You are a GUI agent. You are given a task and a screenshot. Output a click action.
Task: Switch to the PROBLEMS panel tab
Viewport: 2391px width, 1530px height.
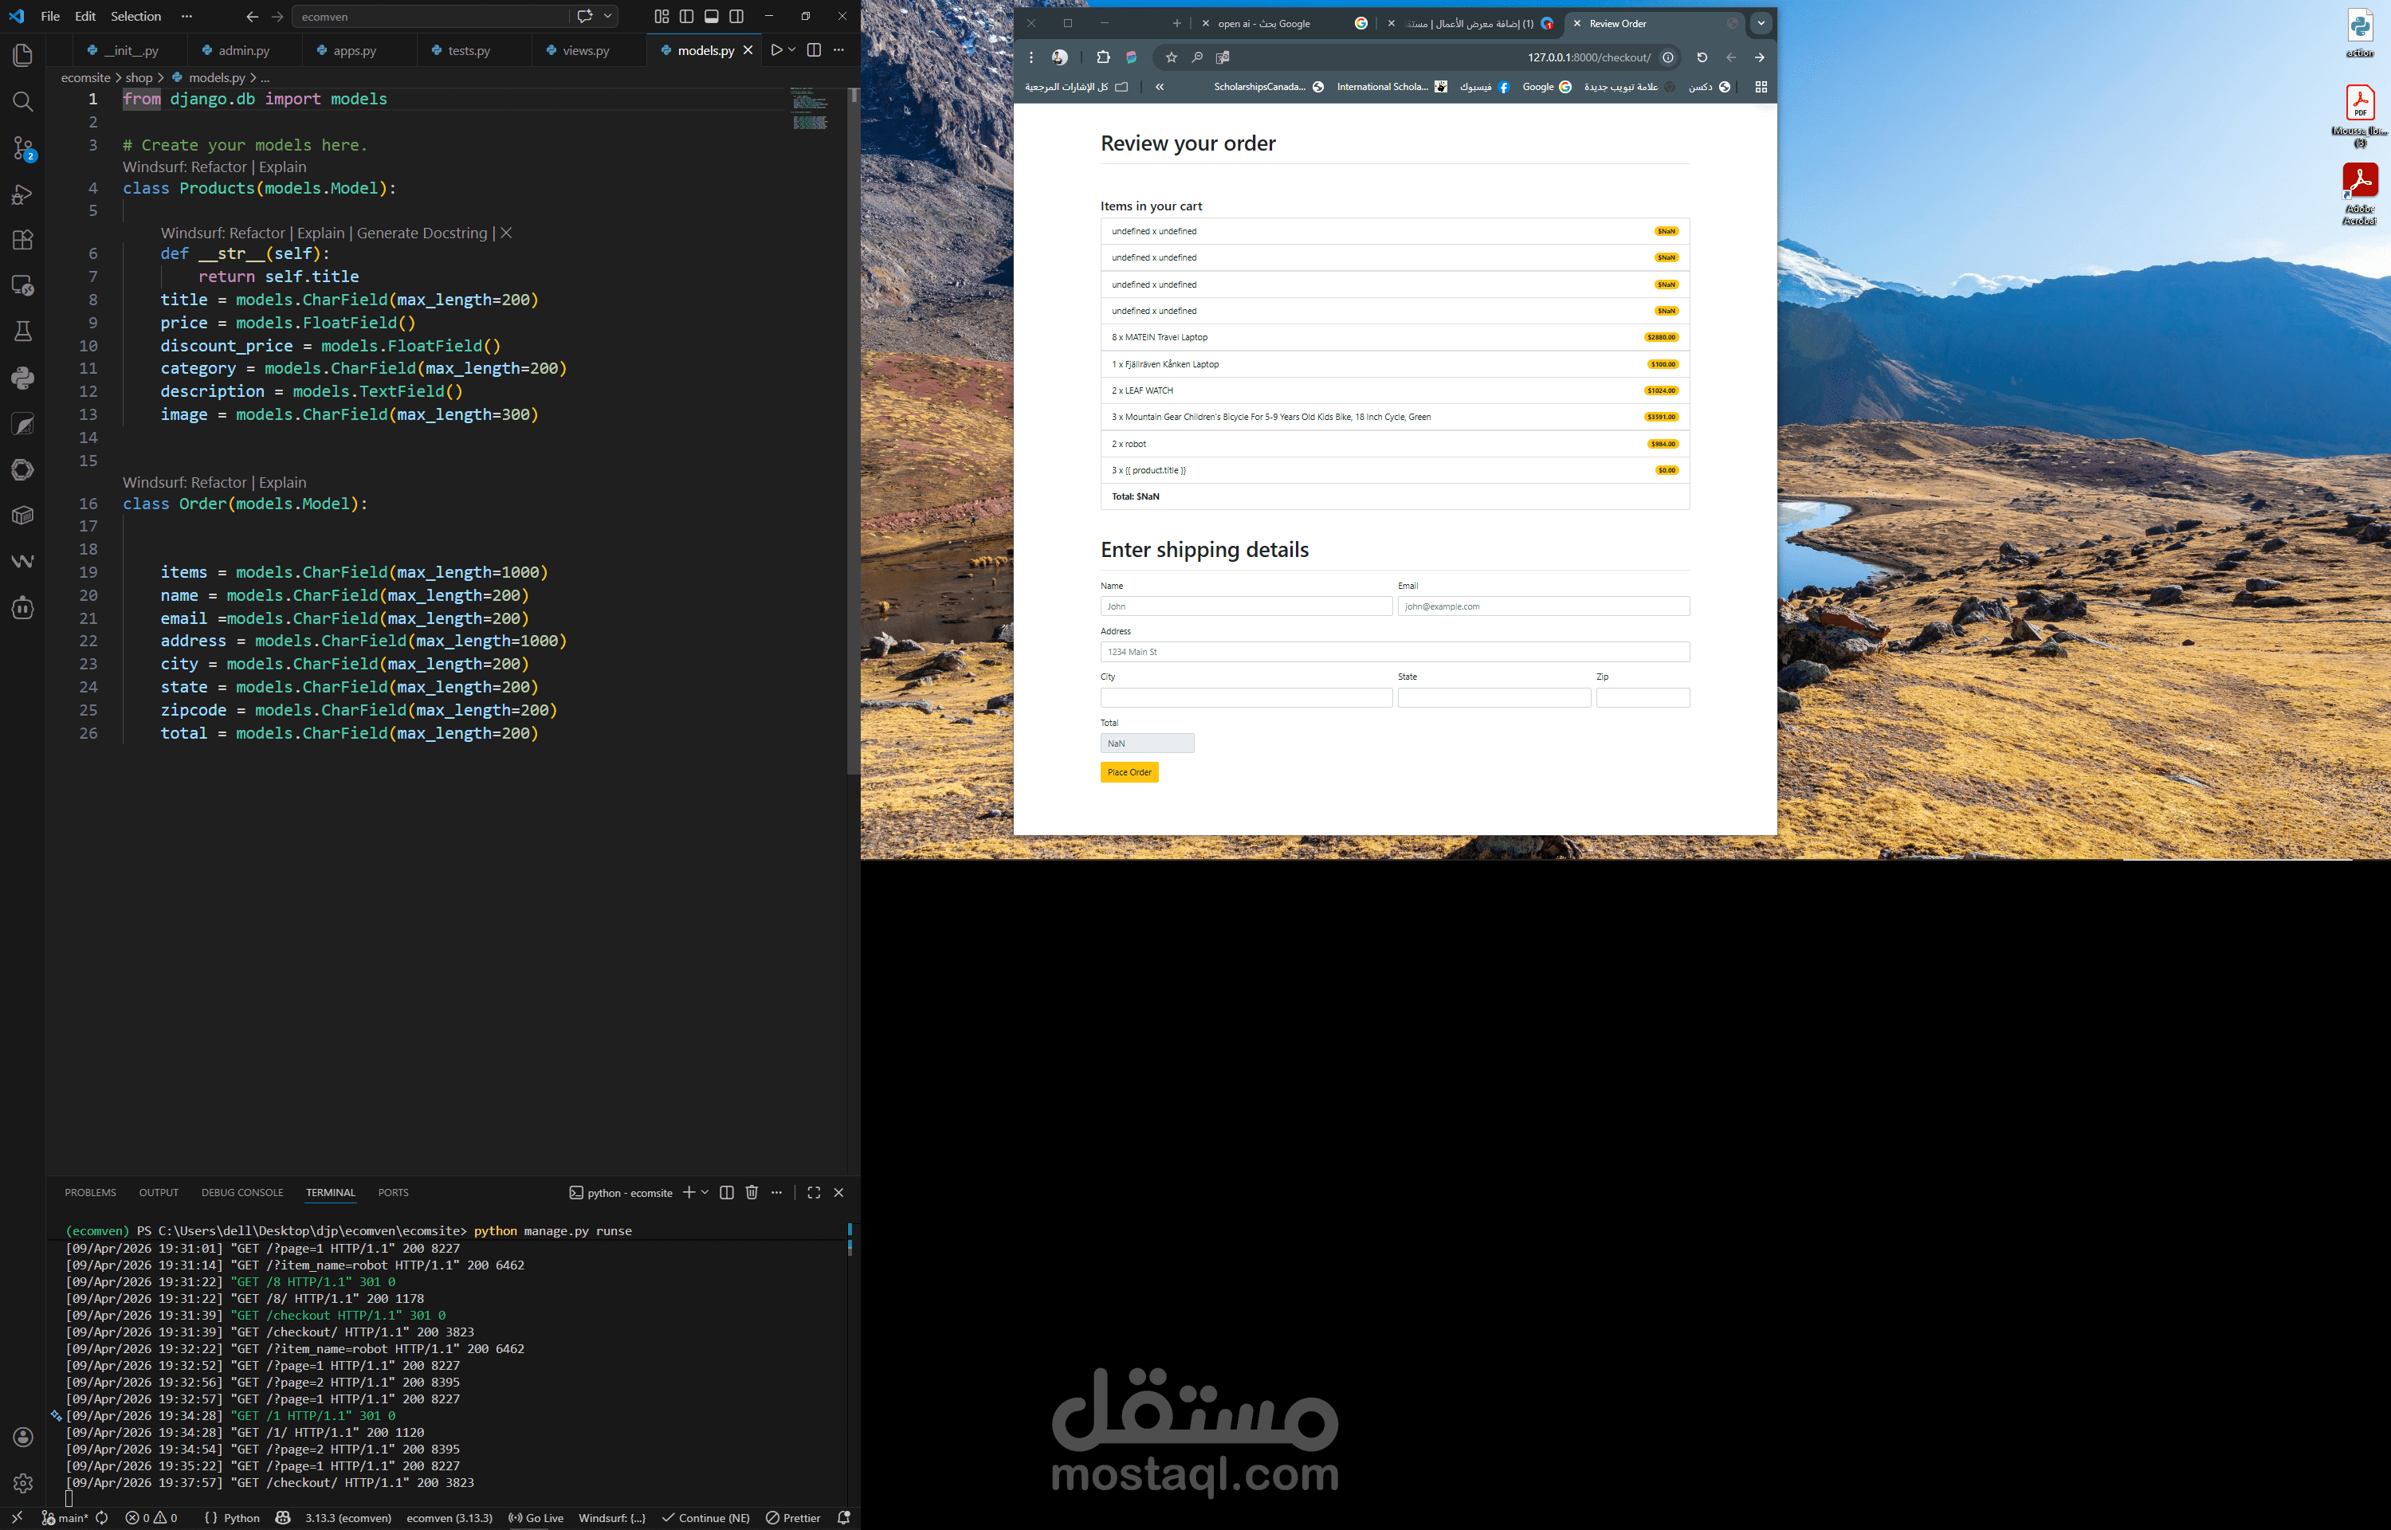pyautogui.click(x=90, y=1192)
